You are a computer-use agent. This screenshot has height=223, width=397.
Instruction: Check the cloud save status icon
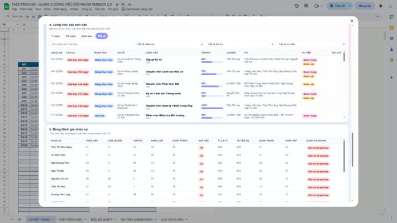click(x=130, y=4)
